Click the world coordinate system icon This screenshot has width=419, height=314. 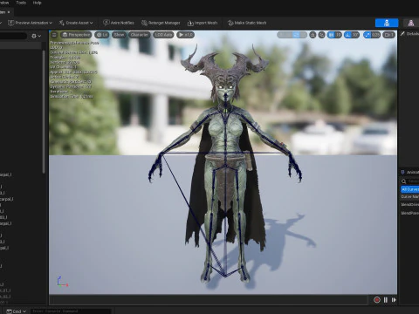pos(313,35)
